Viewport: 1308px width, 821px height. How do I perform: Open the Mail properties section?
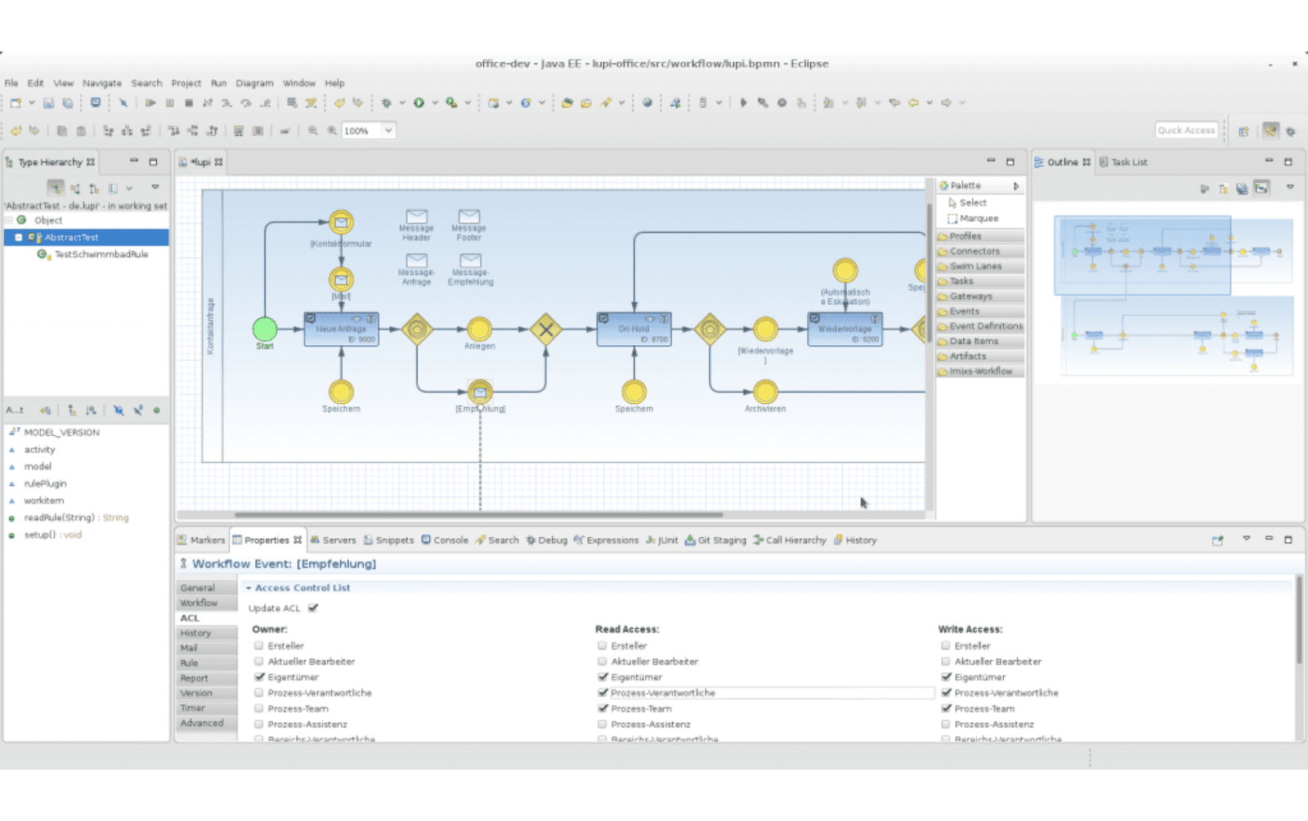click(x=207, y=648)
